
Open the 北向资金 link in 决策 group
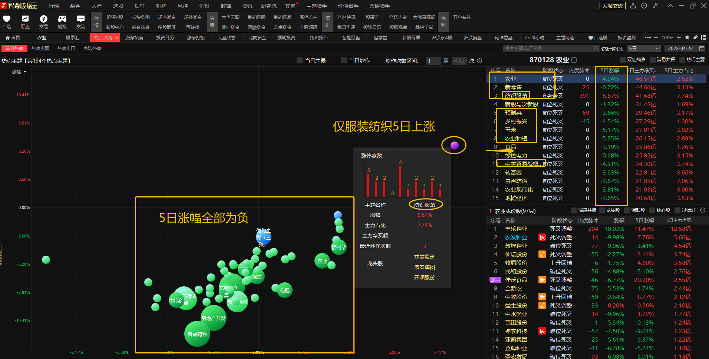coord(231,27)
